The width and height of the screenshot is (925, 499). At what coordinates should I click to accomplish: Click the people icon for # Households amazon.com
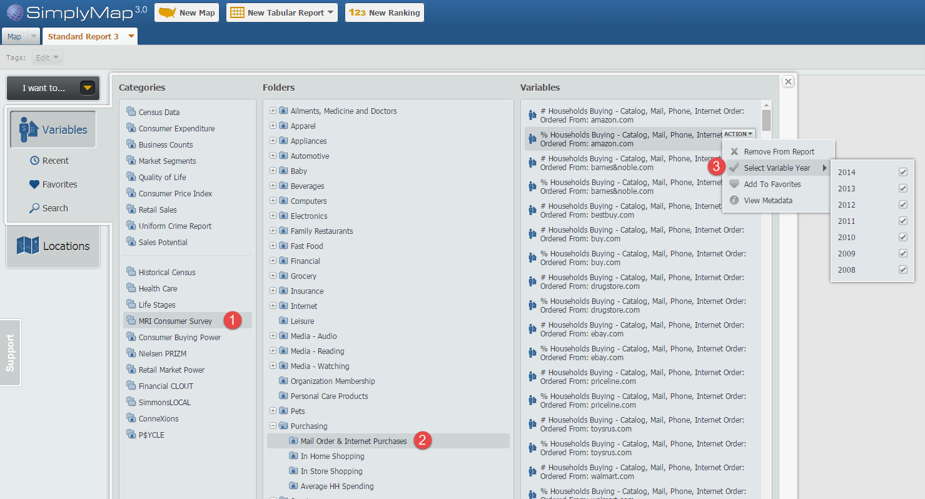click(x=532, y=115)
